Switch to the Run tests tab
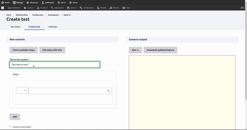The width and height of the screenshot is (247, 130). pos(15,27)
